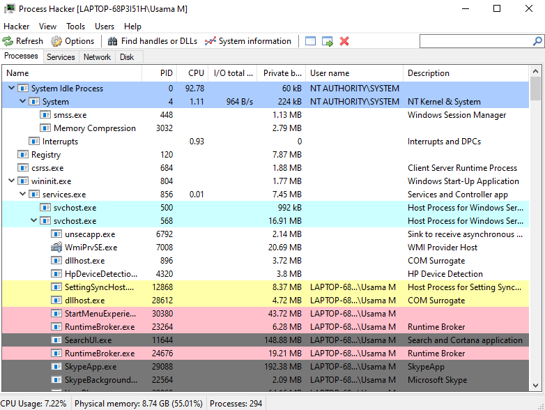Image resolution: width=545 pixels, height=410 pixels.
Task: Sort by the PID column header
Action: [x=160, y=73]
